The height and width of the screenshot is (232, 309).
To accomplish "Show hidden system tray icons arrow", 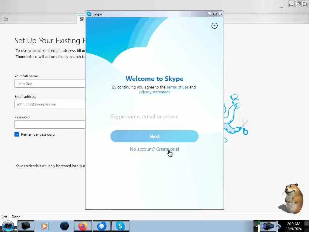I will [x=256, y=226].
